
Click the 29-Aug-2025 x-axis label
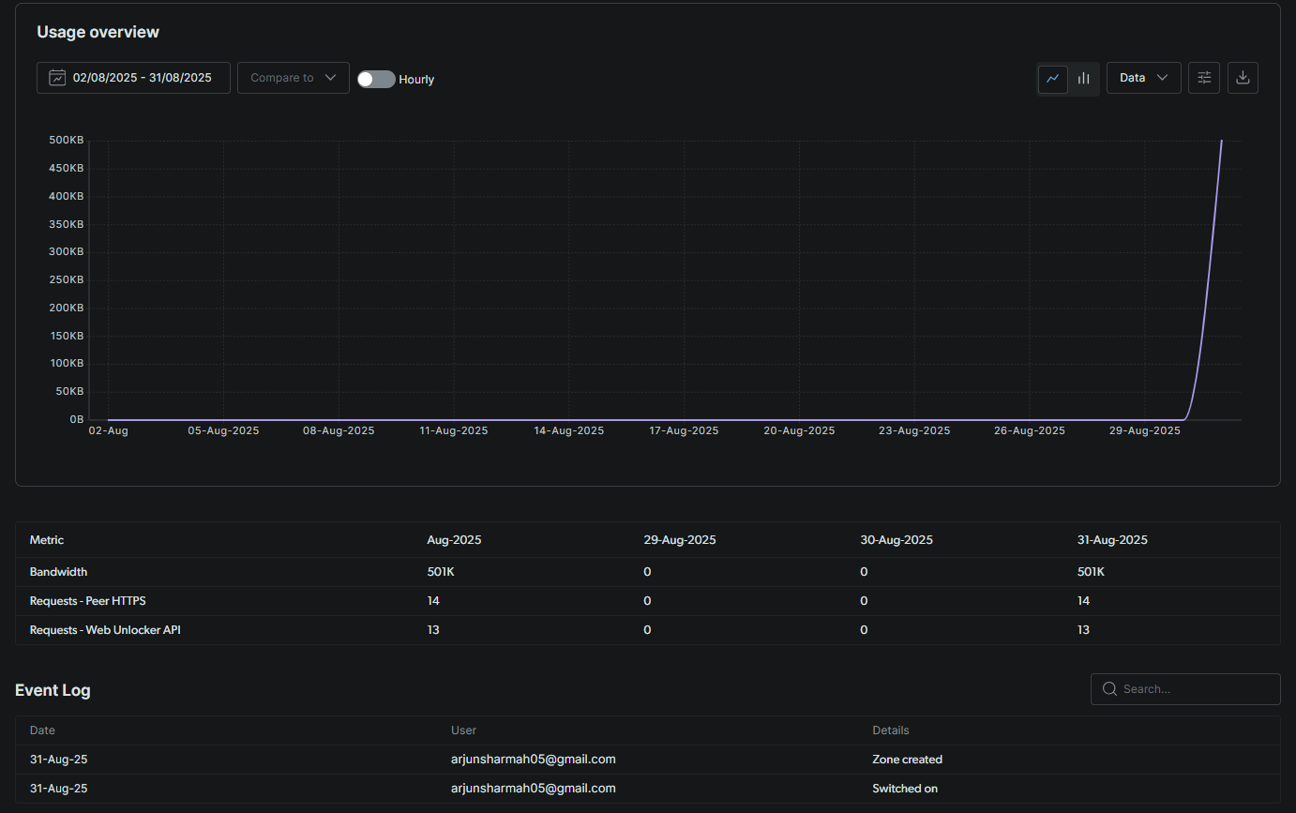tap(1145, 431)
